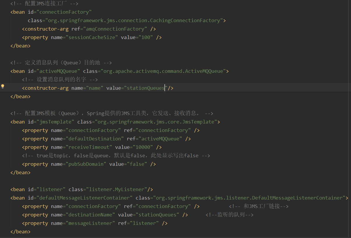Screen dimensions: 351x238
Task: Click the yellow lightbulb intention icon in gutter
Action: click(x=3, y=86)
